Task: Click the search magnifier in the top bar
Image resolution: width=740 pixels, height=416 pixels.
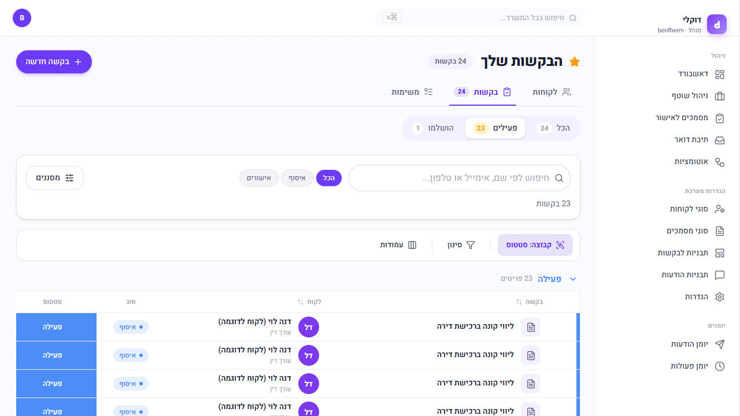Action: 573,18
